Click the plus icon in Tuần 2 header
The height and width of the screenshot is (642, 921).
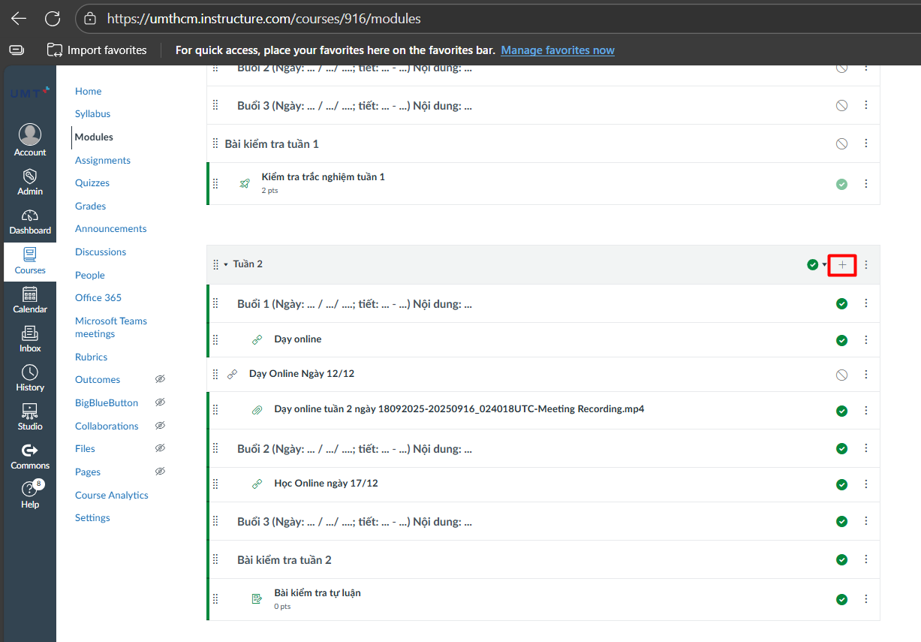tap(842, 264)
